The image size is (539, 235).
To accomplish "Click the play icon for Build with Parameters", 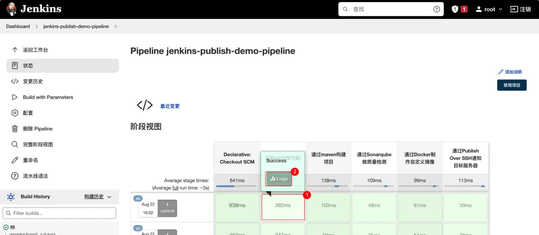I will (x=14, y=97).
